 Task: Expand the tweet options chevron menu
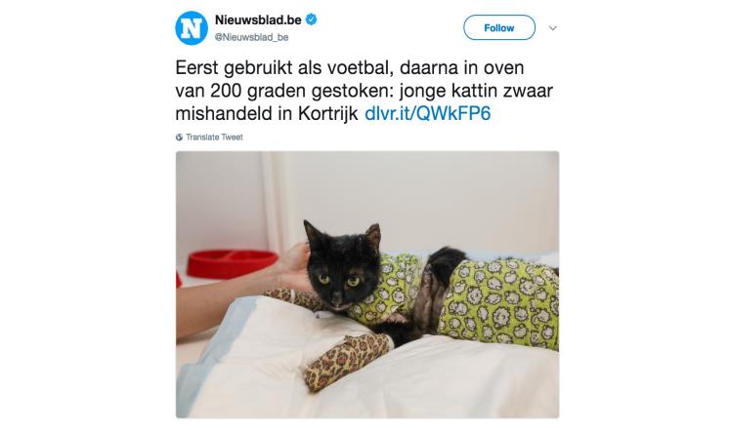pos(552,28)
